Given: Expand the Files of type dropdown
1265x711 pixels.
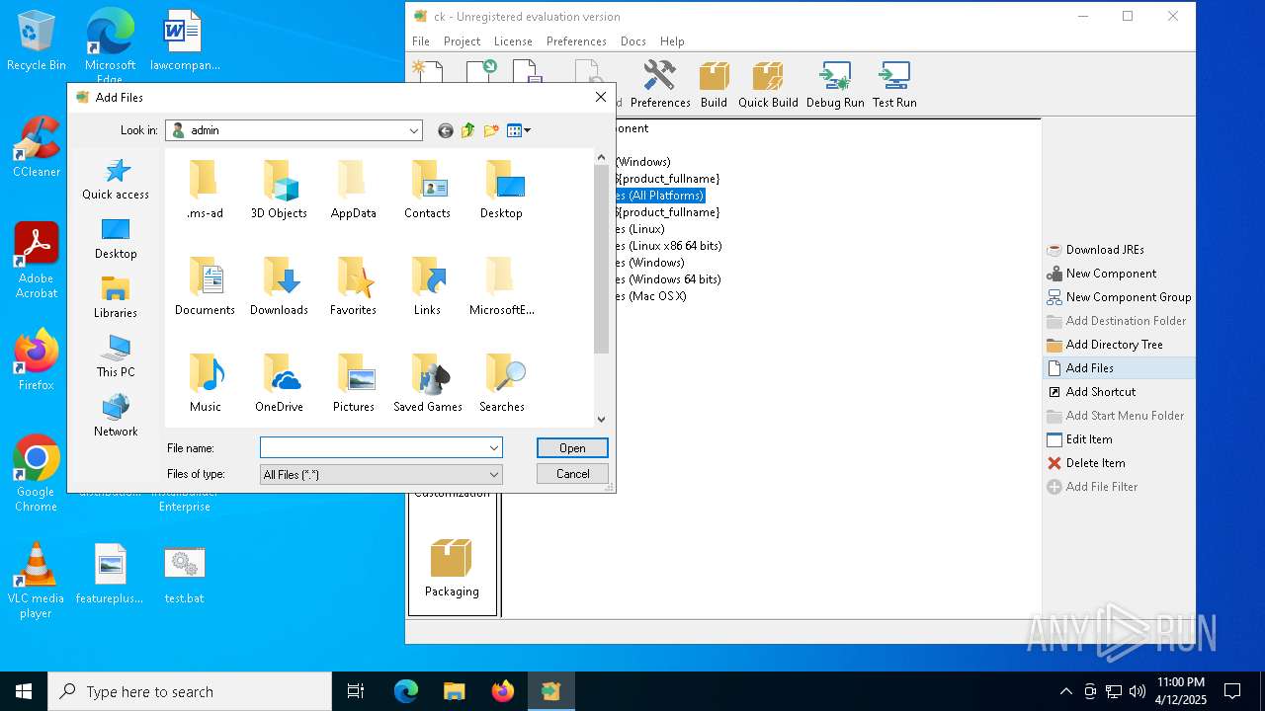Looking at the screenshot, I should click(x=494, y=475).
